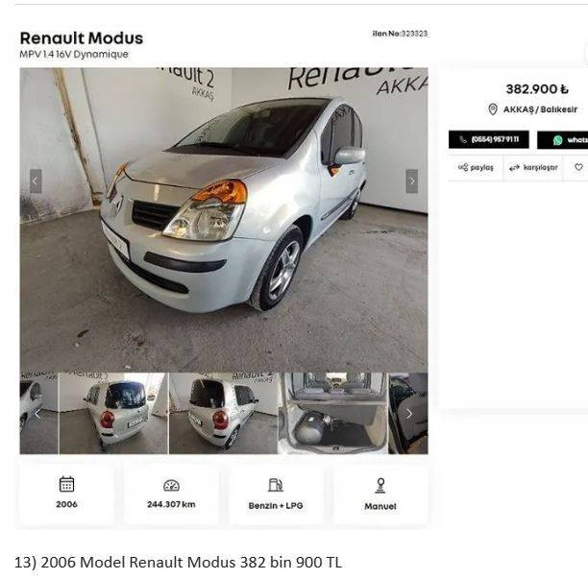Open the rear view thumbnail with blue window
Viewport: 588px width, 579px height.
tap(113, 413)
